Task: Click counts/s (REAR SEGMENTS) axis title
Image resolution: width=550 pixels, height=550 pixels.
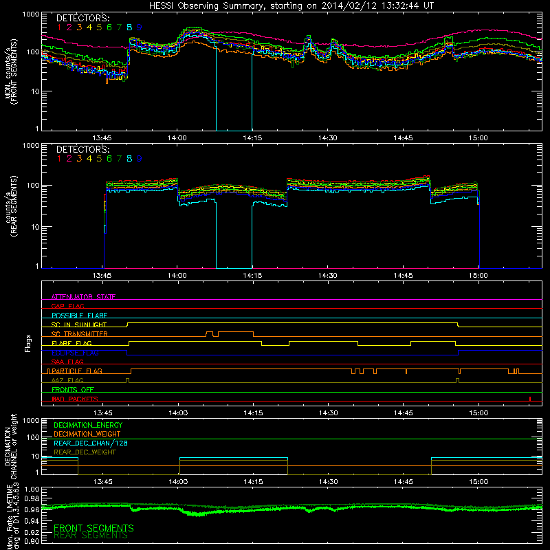Action: tap(10, 206)
